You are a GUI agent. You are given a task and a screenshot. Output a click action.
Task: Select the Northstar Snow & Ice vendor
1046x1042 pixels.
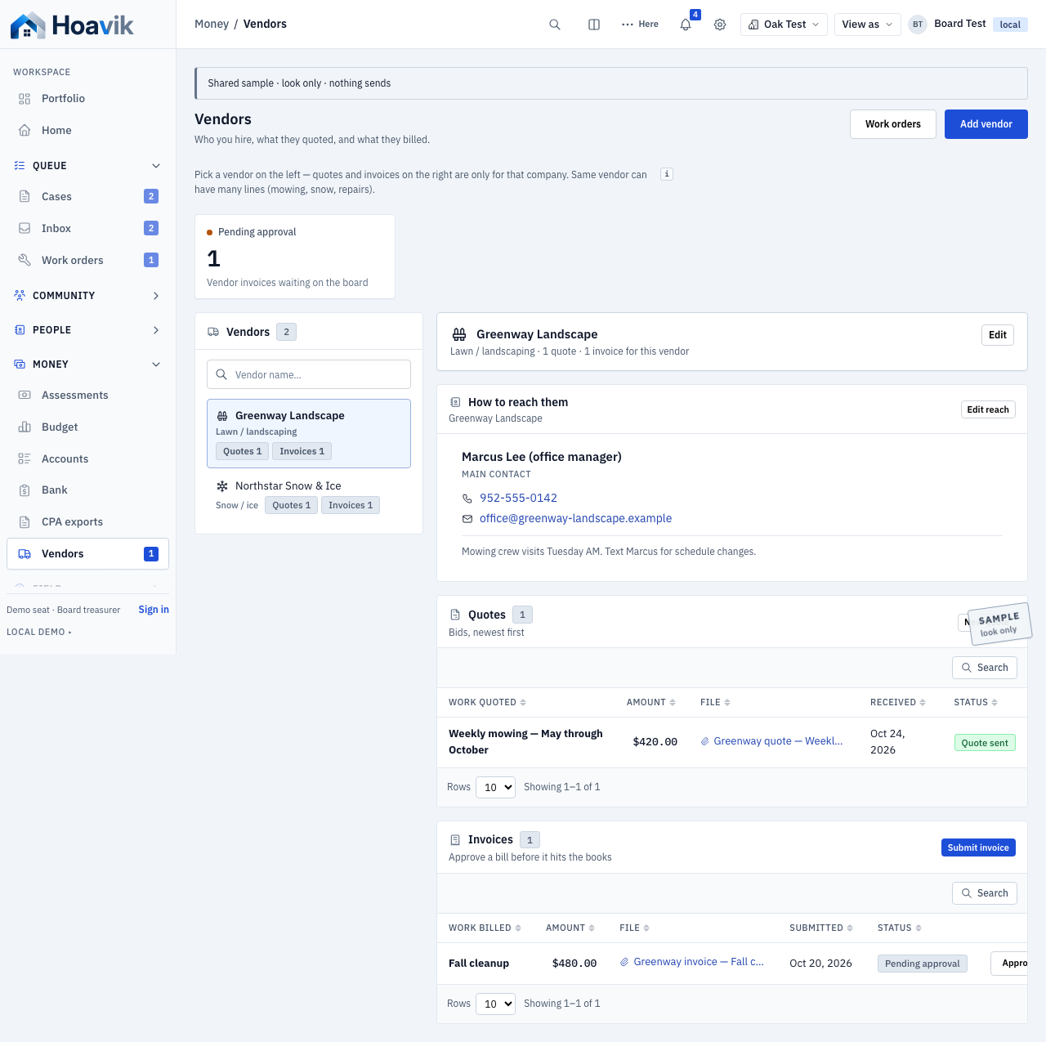(x=309, y=495)
